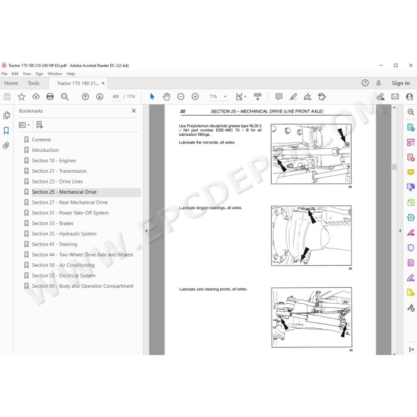Open the Introduction bookmark
Image resolution: width=417 pixels, height=417 pixels.
click(45, 150)
